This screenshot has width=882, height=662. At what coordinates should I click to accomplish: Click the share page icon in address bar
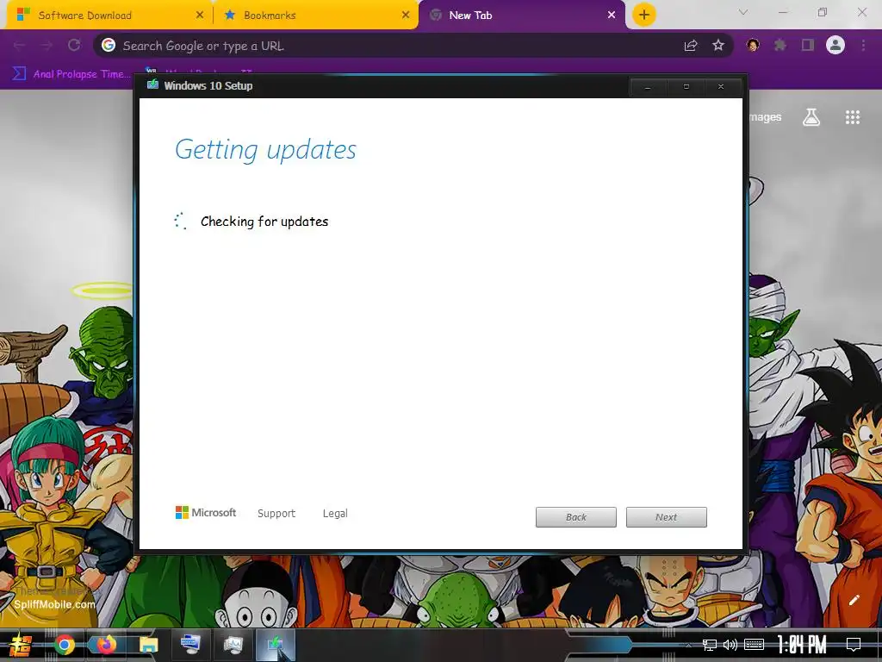[x=691, y=46]
